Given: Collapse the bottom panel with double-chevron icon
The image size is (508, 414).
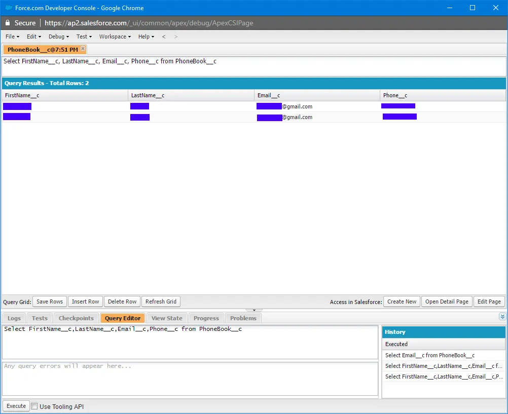Looking at the screenshot, I should 502,317.
